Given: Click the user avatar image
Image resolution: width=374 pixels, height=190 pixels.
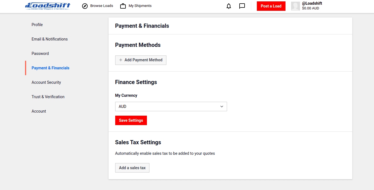Looking at the screenshot, I should (295, 6).
